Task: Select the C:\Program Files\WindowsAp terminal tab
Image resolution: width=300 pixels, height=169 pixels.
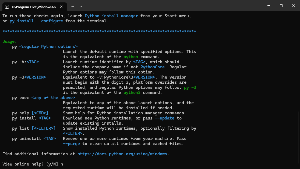Action: [35, 7]
